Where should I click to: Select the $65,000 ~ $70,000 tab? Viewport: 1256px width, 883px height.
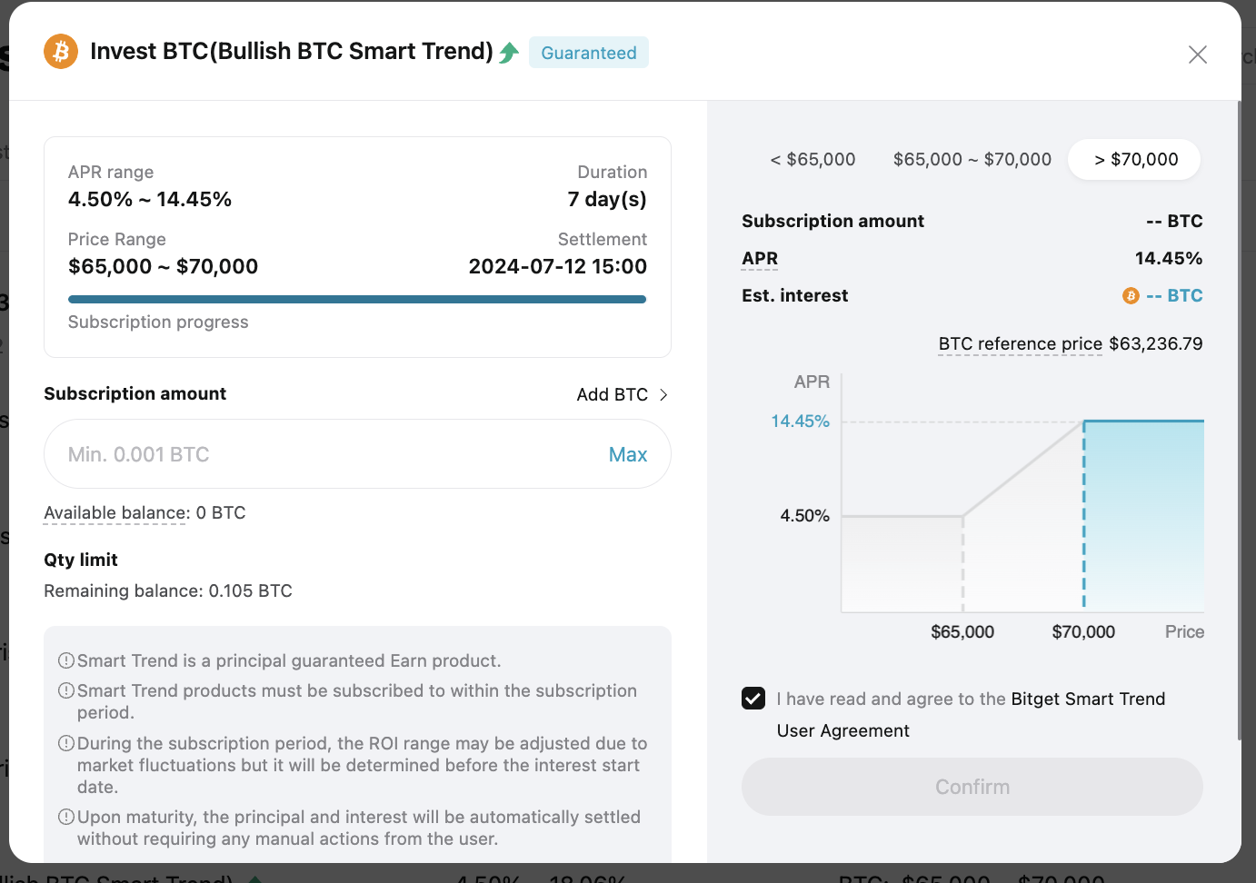point(972,160)
